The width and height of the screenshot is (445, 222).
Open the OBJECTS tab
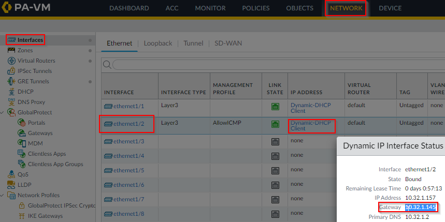pos(300,8)
